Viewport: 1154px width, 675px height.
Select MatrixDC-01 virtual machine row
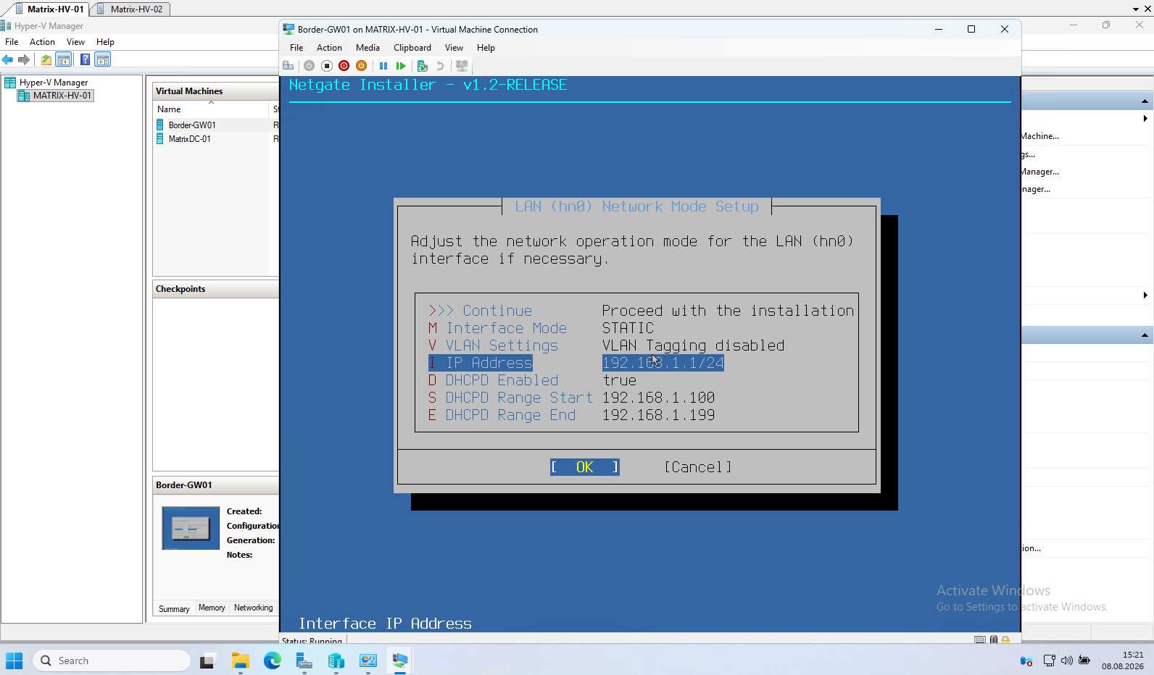(x=216, y=139)
